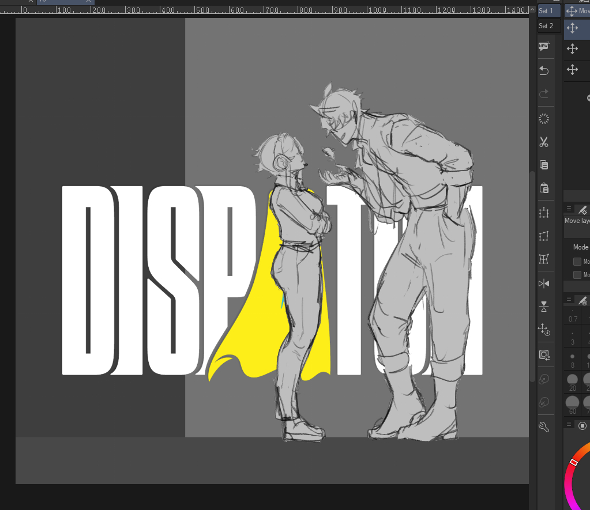Screen dimensions: 590x510
Task: Choose the size 20 brush preset
Action: coord(573,382)
